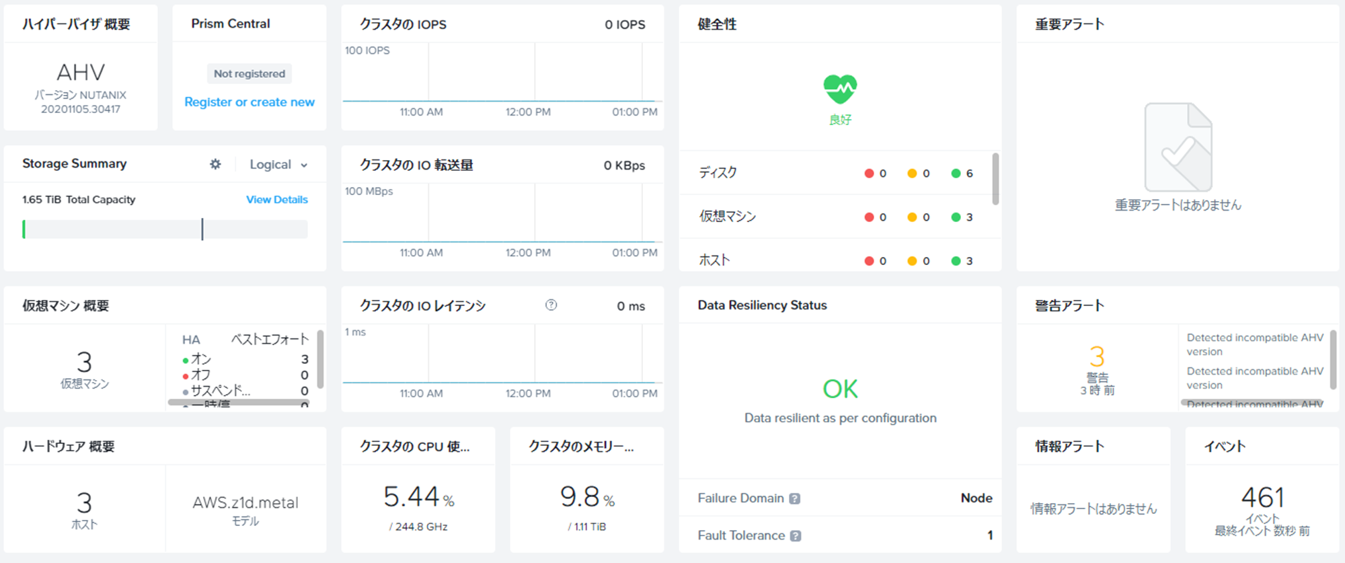
Task: Click the 5.44% cluster CPU usage value
Action: (419, 498)
